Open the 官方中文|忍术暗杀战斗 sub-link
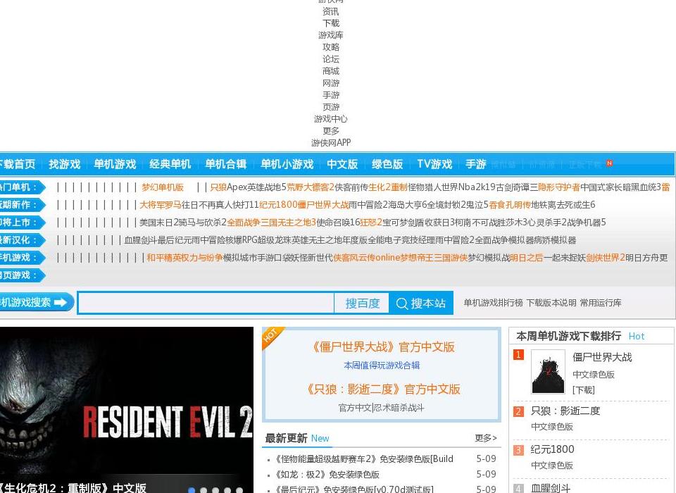The height and width of the screenshot is (493, 676). 381,408
